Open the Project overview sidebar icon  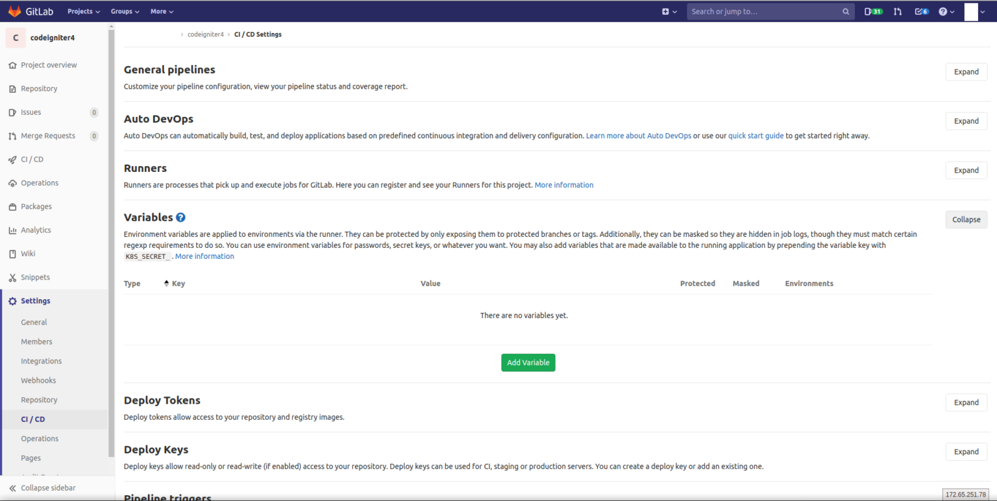coord(12,65)
